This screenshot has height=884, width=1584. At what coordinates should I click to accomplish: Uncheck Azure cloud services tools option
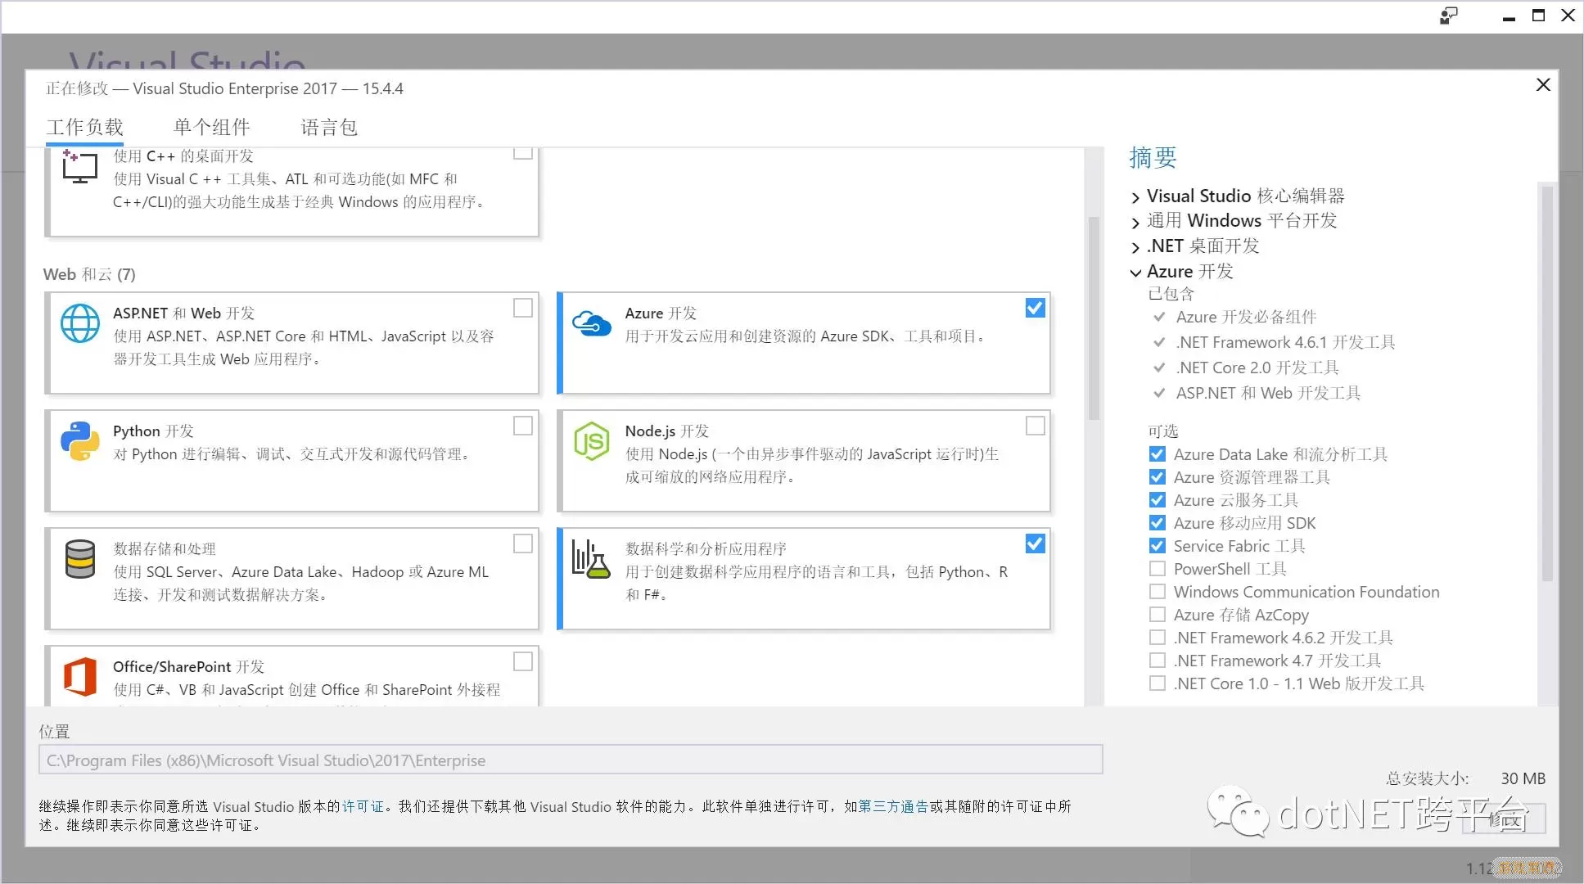tap(1157, 500)
